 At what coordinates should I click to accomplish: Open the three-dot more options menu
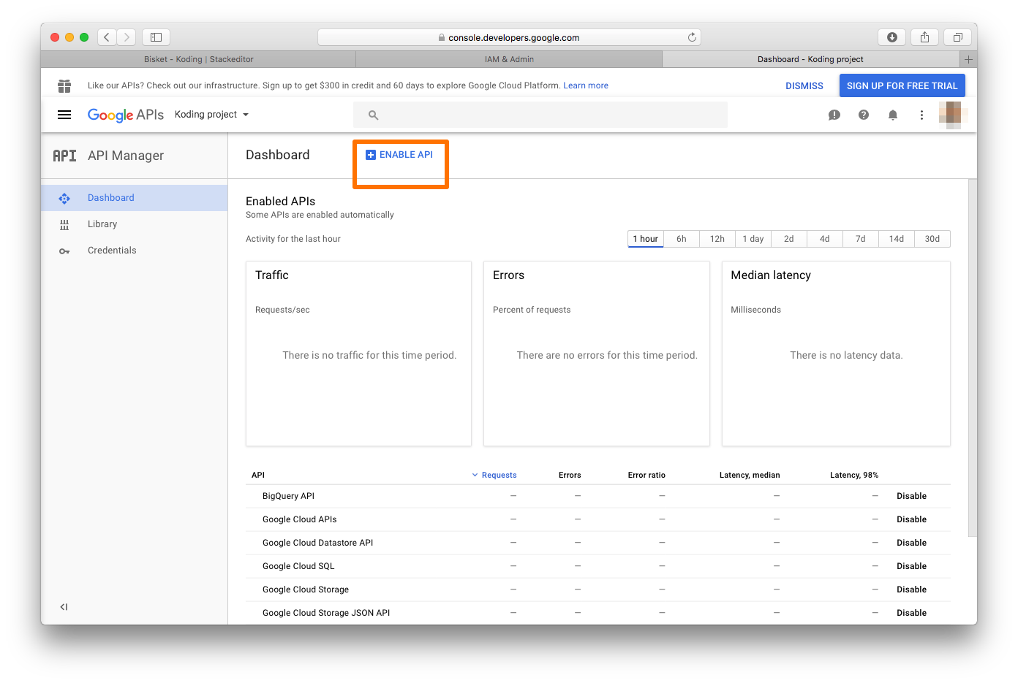click(x=921, y=115)
